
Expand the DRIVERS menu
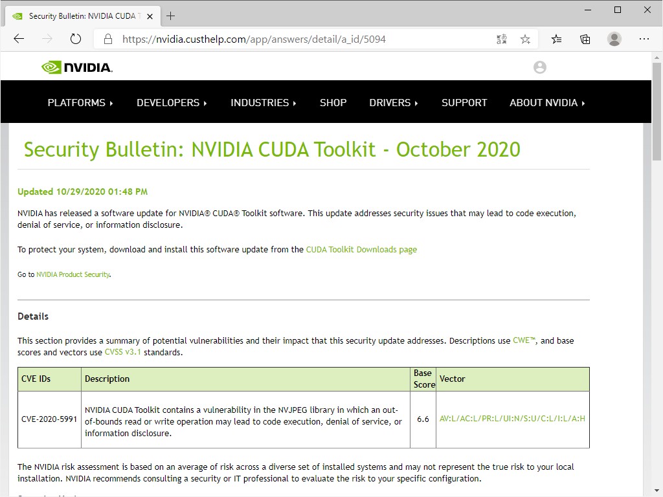click(x=394, y=103)
